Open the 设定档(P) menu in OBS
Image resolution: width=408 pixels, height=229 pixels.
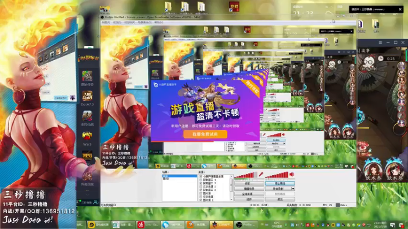(x=130, y=22)
